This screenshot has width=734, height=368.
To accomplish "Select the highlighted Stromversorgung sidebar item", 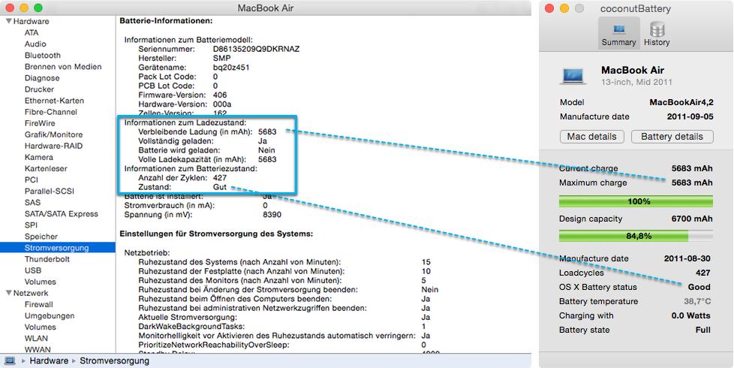I will 57,248.
